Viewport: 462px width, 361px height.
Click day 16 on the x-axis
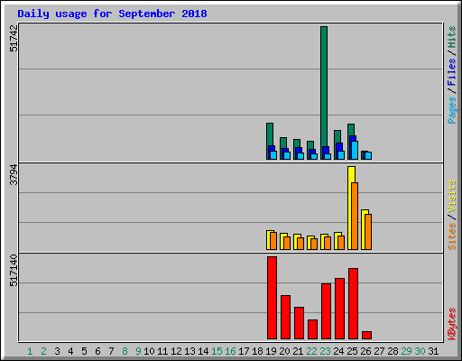coord(230,351)
